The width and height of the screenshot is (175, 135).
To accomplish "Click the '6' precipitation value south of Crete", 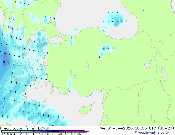I will (49, 116).
